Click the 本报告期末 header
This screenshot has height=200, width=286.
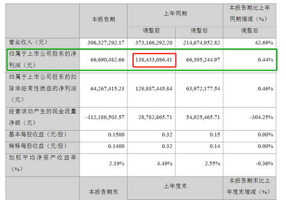pos(103,192)
